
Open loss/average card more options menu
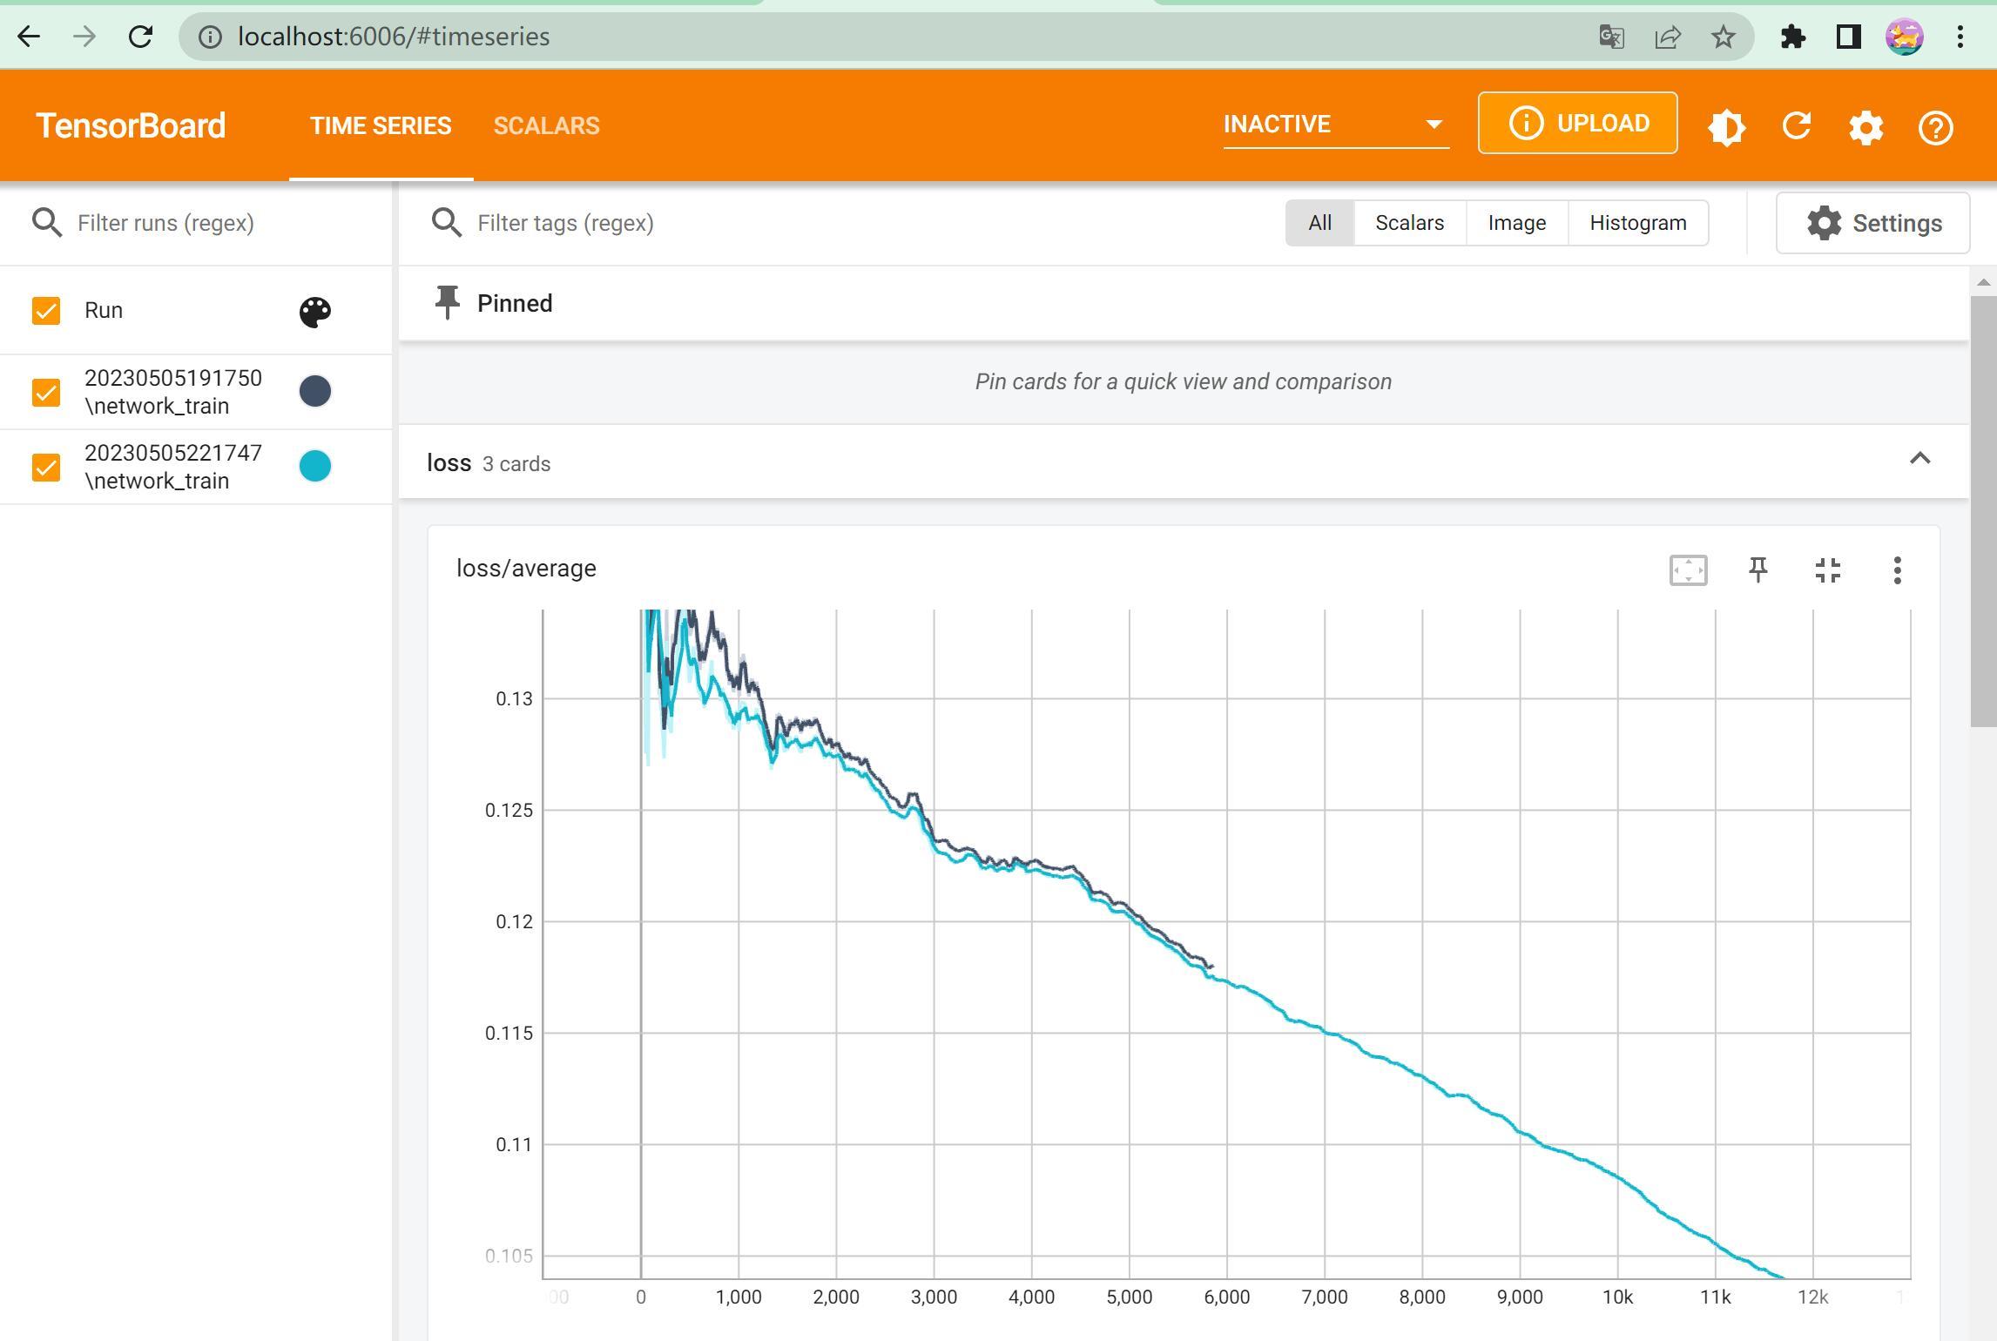pyautogui.click(x=1897, y=570)
